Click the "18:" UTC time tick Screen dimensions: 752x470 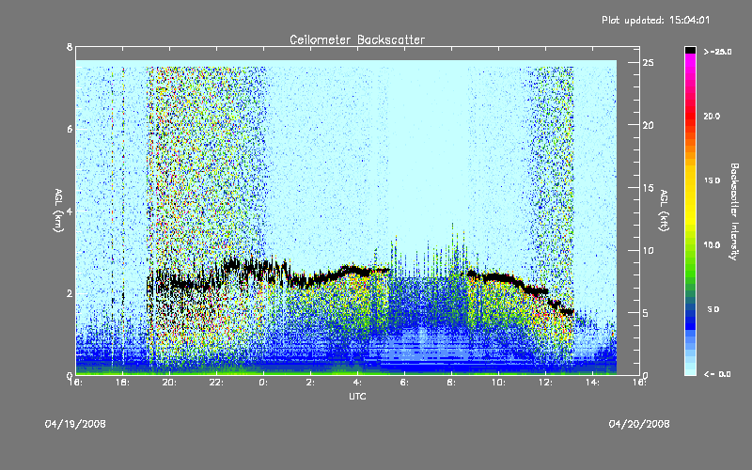click(122, 383)
